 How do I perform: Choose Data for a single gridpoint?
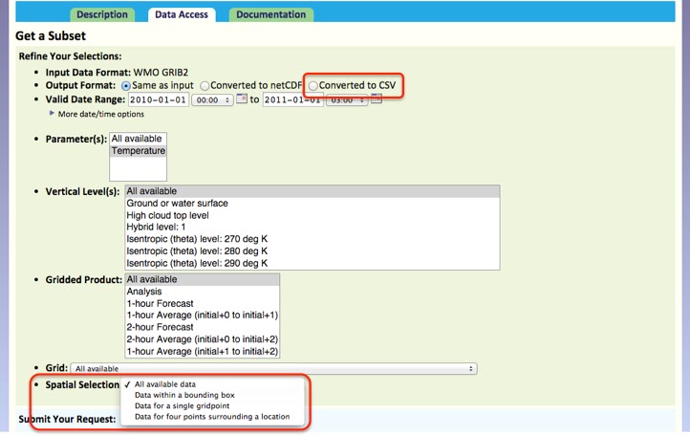(212, 405)
